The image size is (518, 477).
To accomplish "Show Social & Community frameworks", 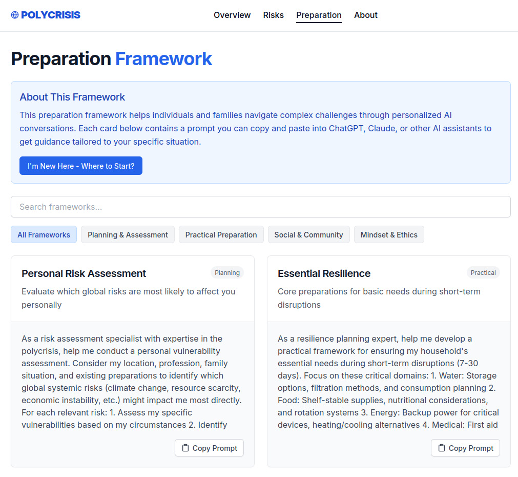I will point(308,235).
